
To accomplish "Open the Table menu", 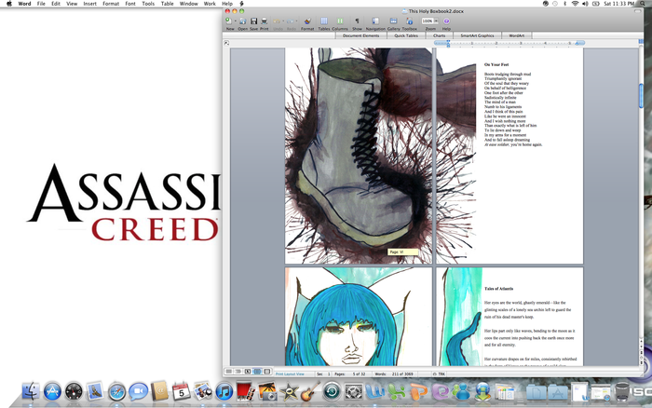I will coord(167,4).
